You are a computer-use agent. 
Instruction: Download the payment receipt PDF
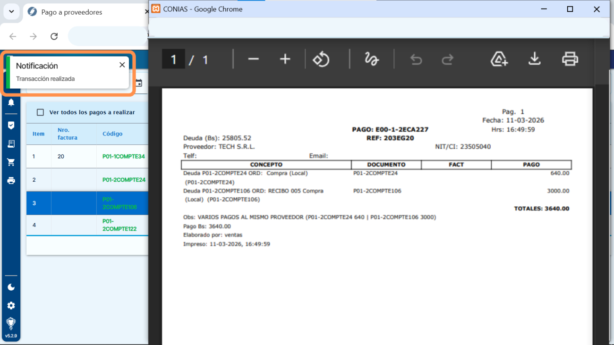[x=534, y=59]
